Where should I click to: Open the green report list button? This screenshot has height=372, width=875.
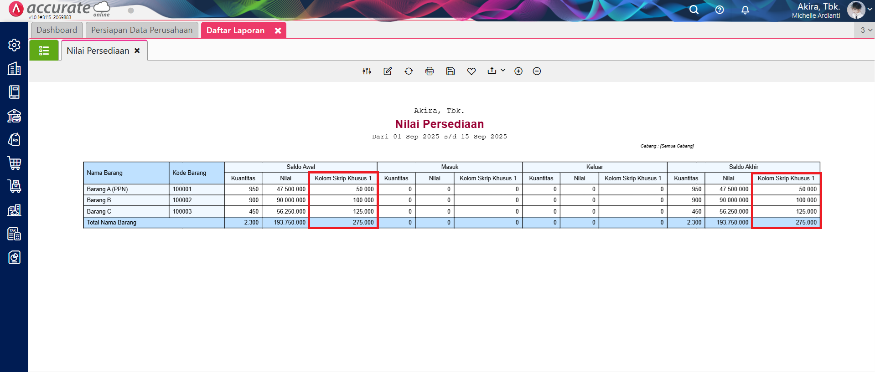pos(44,51)
